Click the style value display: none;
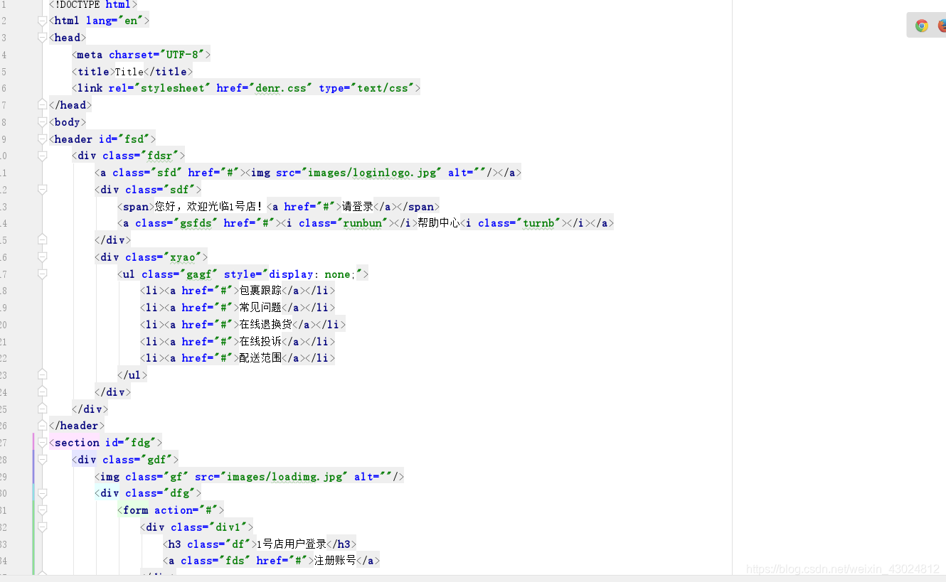Image resolution: width=946 pixels, height=582 pixels. tap(313, 274)
